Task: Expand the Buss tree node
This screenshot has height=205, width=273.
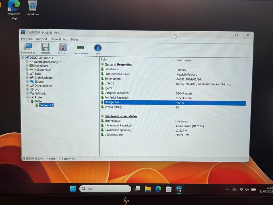Action: pyautogui.click(x=27, y=73)
